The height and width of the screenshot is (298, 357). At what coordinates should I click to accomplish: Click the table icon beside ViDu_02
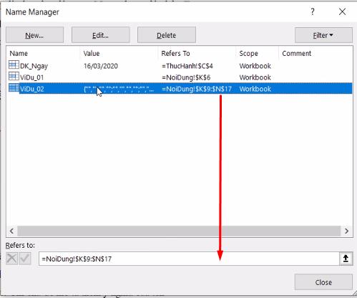(14, 87)
